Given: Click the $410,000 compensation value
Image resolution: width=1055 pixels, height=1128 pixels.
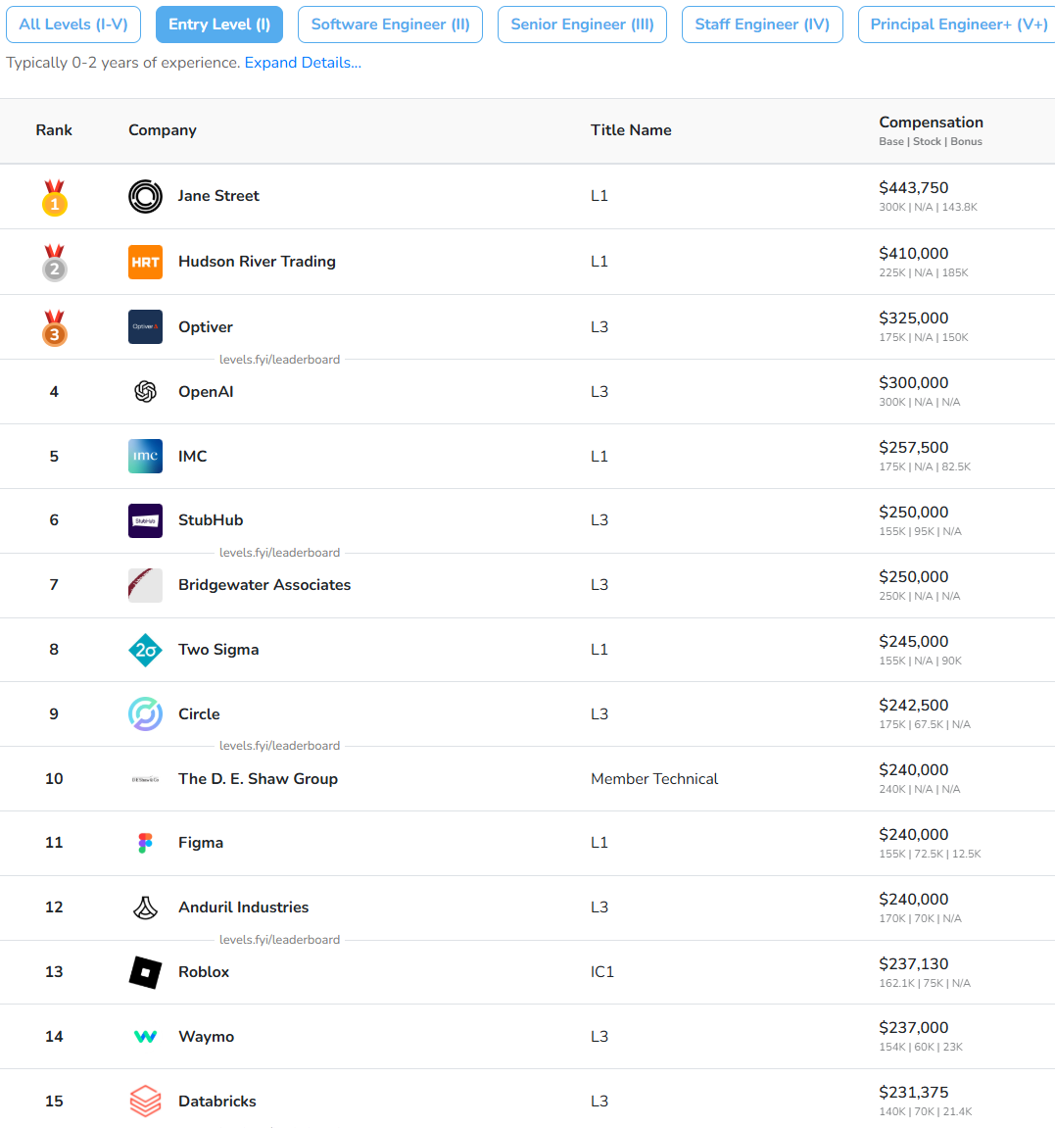Looking at the screenshot, I should pos(914,253).
